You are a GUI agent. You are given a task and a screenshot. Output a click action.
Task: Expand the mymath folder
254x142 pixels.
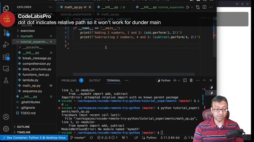pyautogui.click(x=27, y=36)
